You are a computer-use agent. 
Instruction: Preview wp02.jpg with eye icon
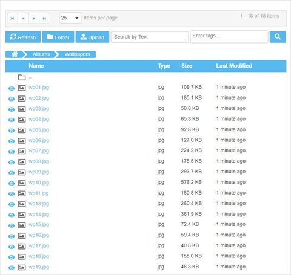tap(12, 99)
